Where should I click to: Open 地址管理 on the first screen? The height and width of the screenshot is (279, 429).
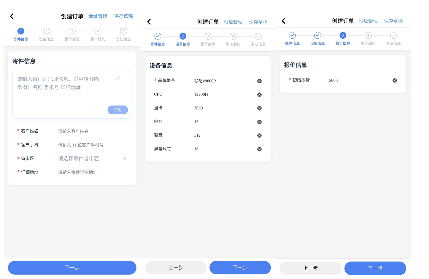98,16
